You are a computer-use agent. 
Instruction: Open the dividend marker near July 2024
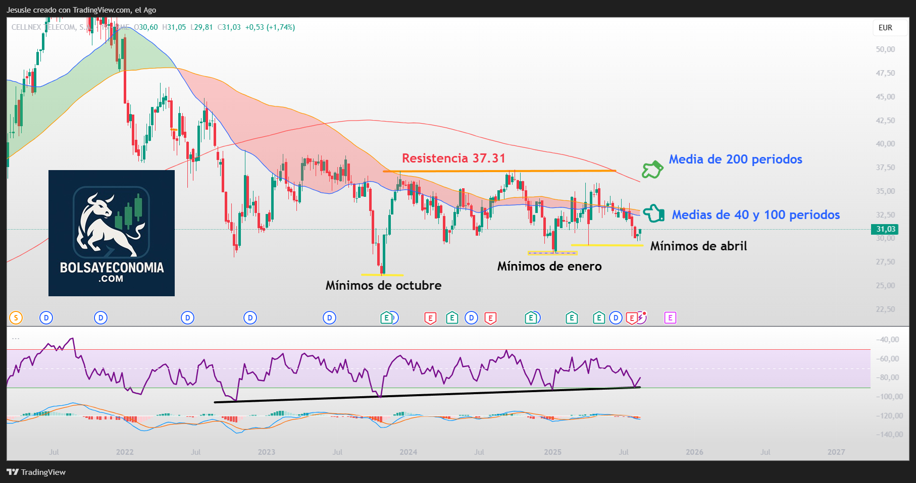(472, 318)
